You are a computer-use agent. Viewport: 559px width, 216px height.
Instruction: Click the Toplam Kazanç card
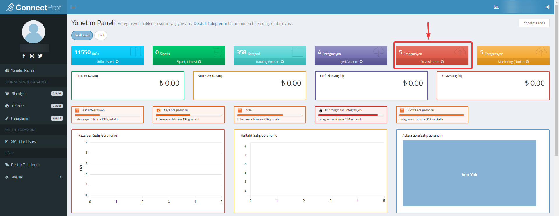[128, 86]
